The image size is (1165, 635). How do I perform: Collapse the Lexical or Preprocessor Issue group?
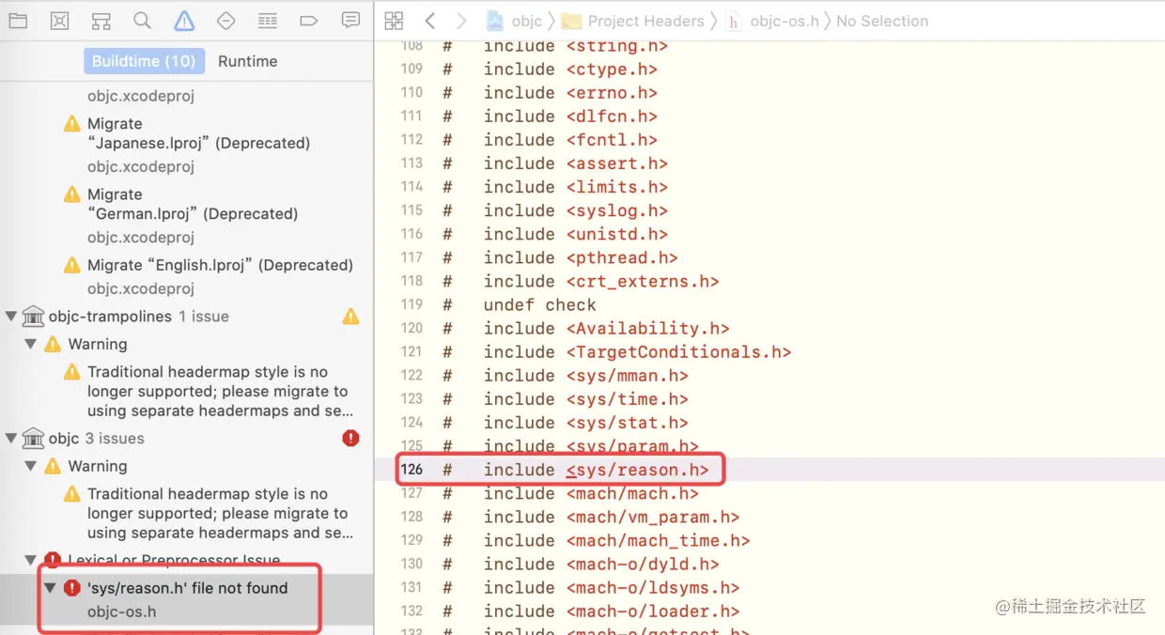pos(30,560)
